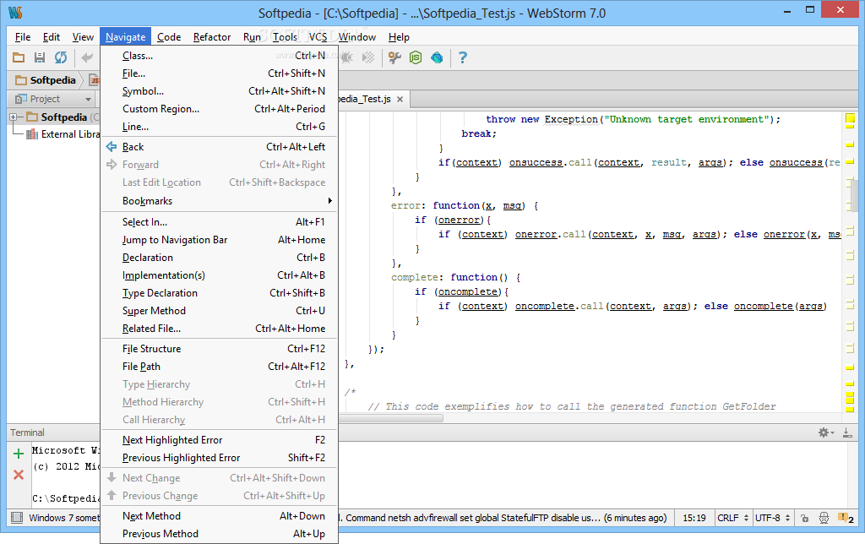The height and width of the screenshot is (544, 865).
Task: Open the UTF-8 encoding selector
Action: [x=772, y=518]
